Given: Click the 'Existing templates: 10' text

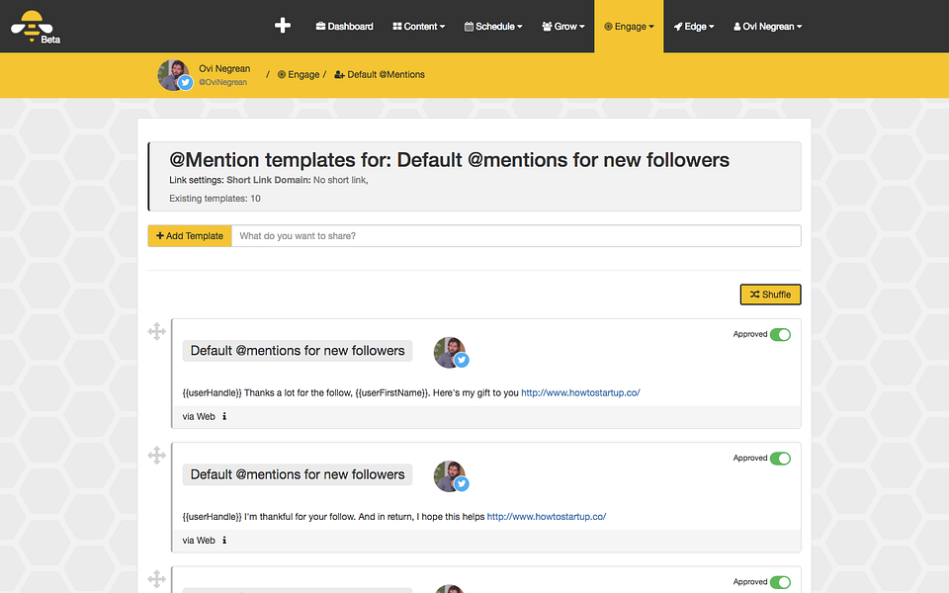Looking at the screenshot, I should [215, 199].
